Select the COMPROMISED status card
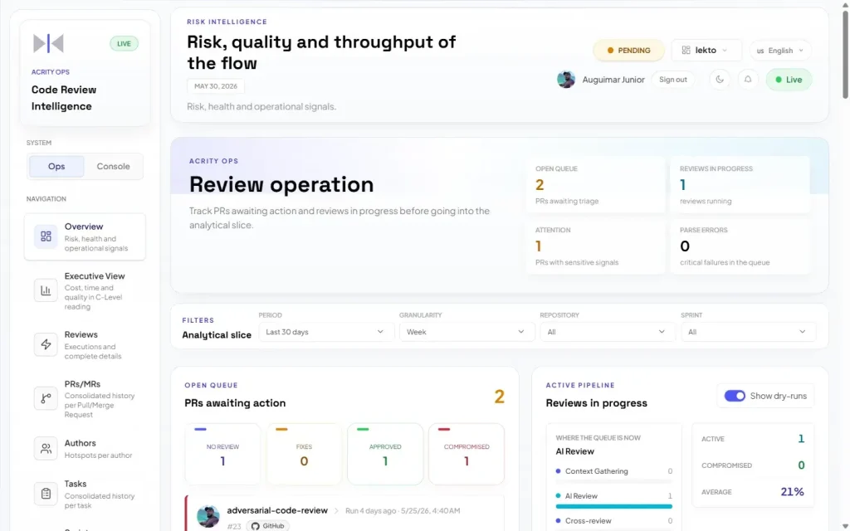The width and height of the screenshot is (850, 531). point(467,454)
